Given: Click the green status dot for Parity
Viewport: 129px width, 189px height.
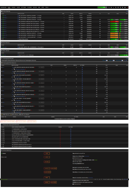Looking at the screenshot, I should click(3, 16).
